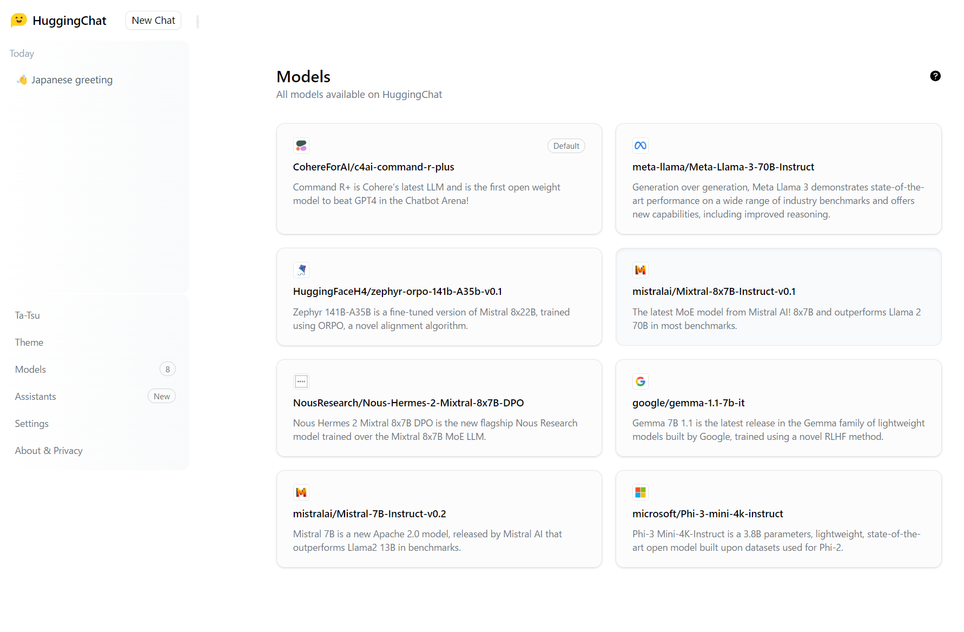The height and width of the screenshot is (632, 964).
Task: Click the Google logo on gemma-1.1-7b-it card
Action: (641, 381)
